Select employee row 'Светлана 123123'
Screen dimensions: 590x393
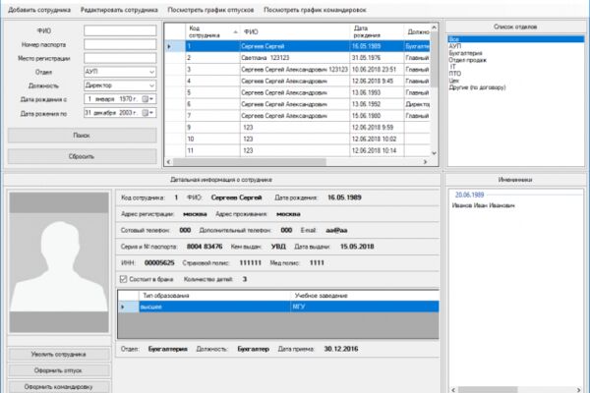tap(297, 58)
